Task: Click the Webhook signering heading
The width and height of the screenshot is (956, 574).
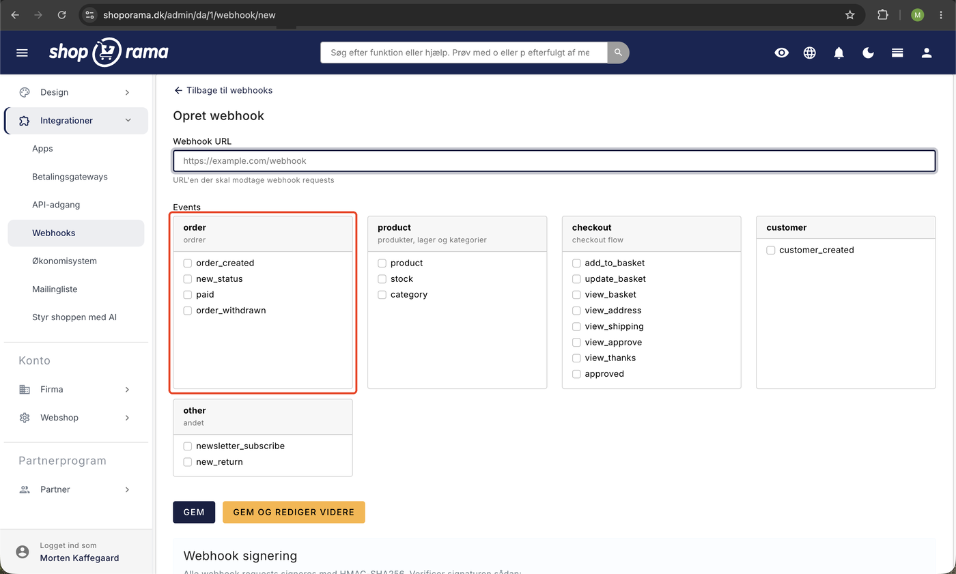Action: (x=240, y=556)
